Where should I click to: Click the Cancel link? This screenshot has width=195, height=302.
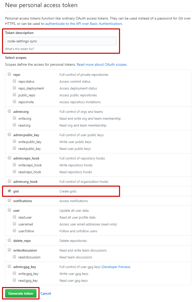point(46,293)
